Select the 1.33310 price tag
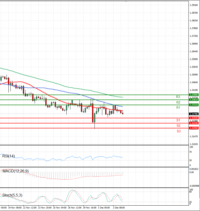The width and height of the screenshot is (200, 211). pyautogui.click(x=194, y=105)
